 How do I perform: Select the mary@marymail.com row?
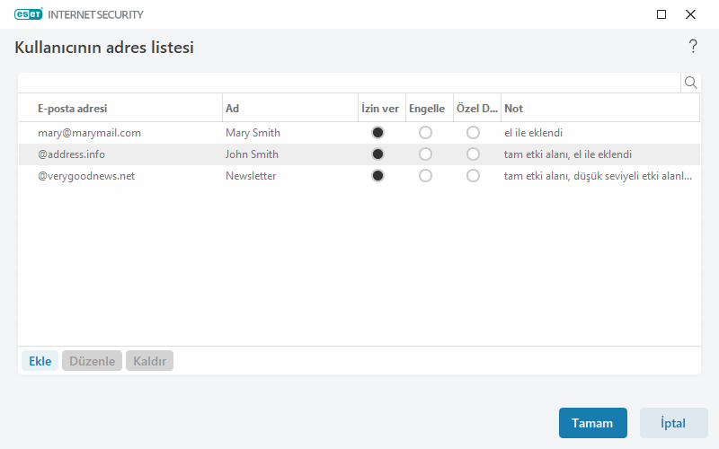[x=89, y=133]
